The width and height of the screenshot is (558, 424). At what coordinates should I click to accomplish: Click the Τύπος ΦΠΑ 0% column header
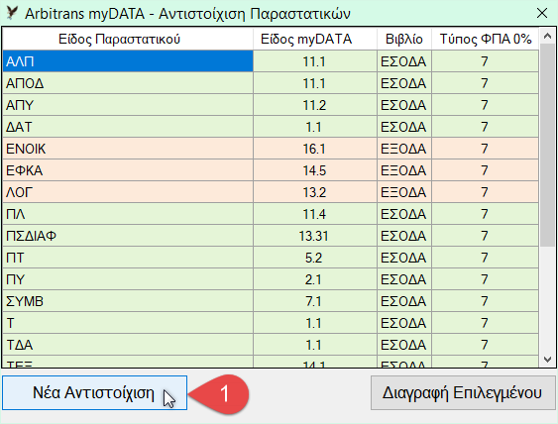(486, 39)
